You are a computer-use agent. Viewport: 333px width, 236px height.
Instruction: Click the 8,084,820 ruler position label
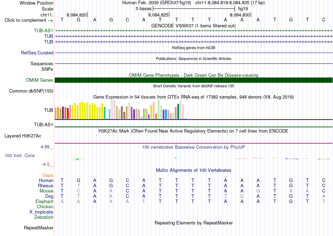point(76,15)
